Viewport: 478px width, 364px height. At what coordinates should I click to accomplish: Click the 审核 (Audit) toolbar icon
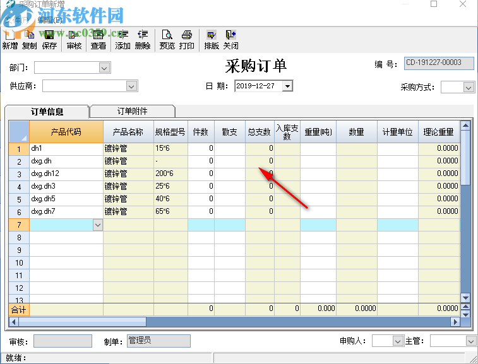click(74, 40)
